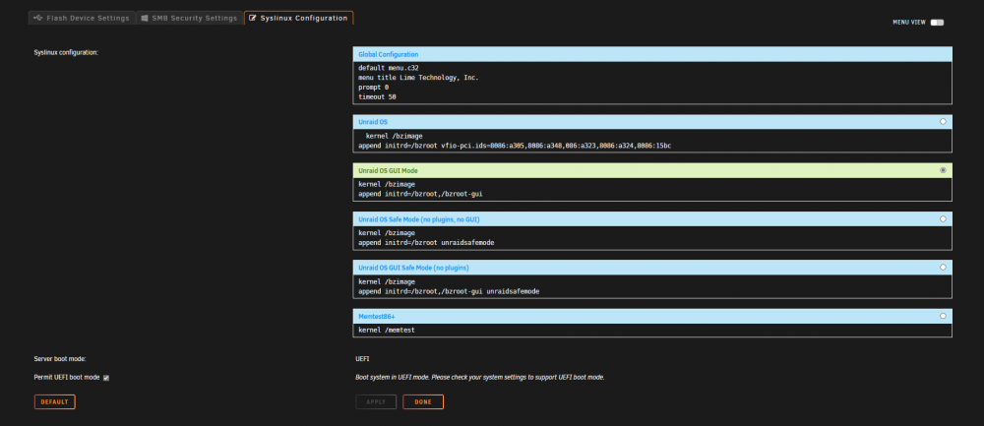Click the 'MENU VIEW' label text

pos(909,22)
